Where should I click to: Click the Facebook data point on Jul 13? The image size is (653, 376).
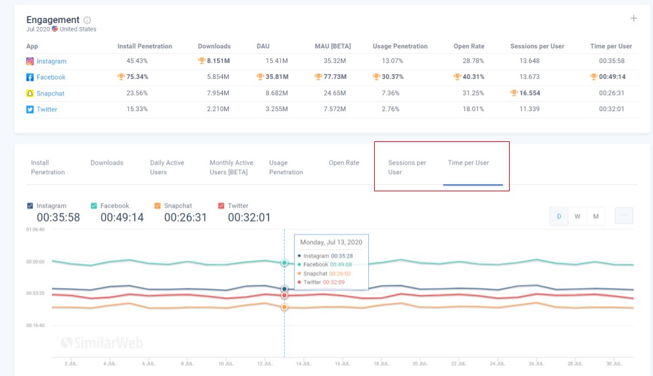click(285, 263)
